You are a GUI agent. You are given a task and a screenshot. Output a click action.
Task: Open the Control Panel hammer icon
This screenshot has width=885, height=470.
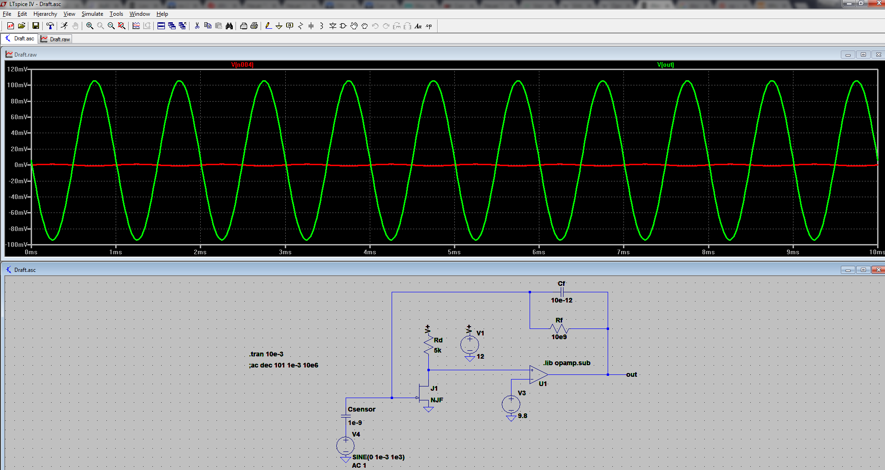click(50, 26)
